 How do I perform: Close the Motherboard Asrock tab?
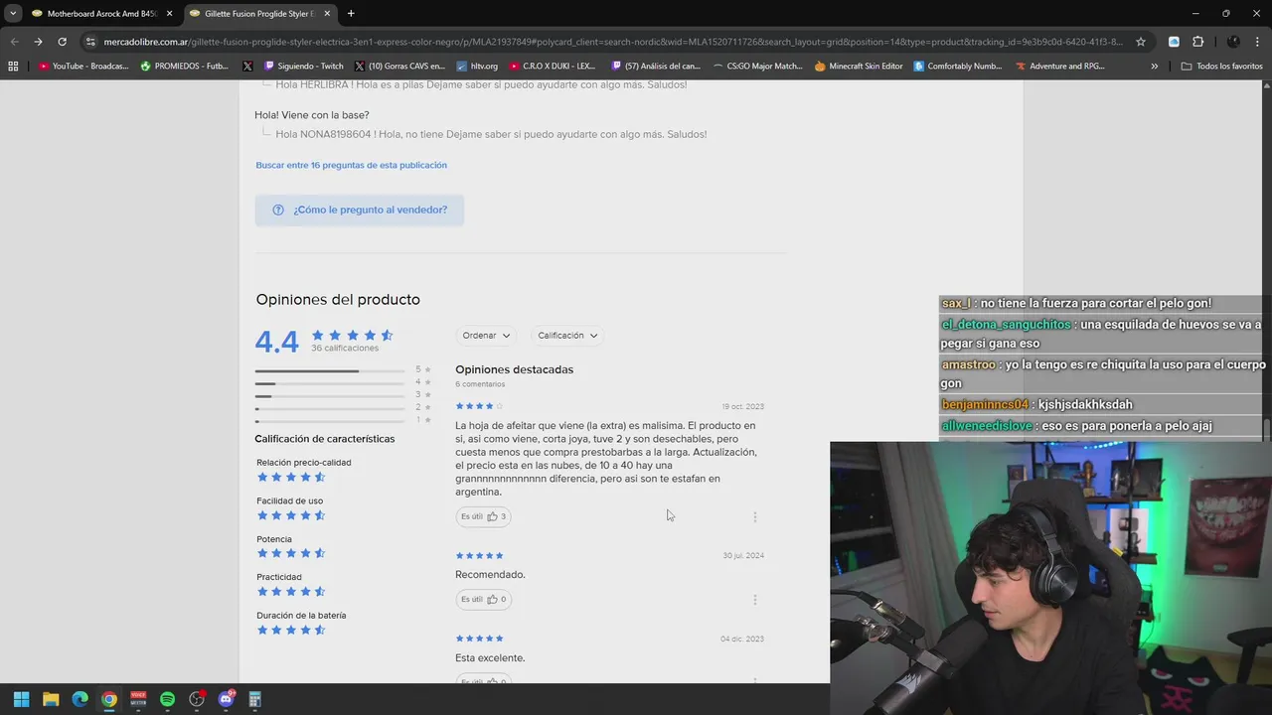click(x=169, y=13)
